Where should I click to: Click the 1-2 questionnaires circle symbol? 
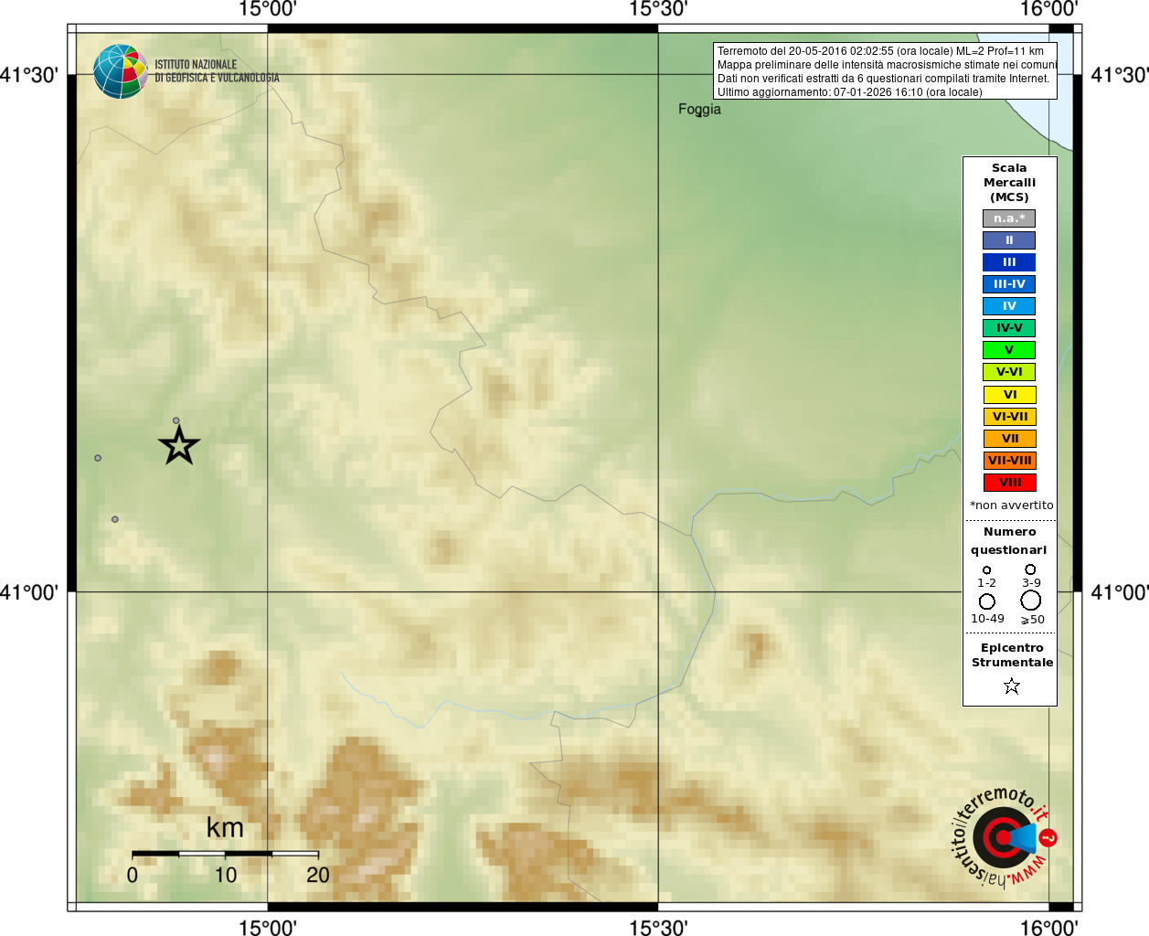pyautogui.click(x=986, y=569)
